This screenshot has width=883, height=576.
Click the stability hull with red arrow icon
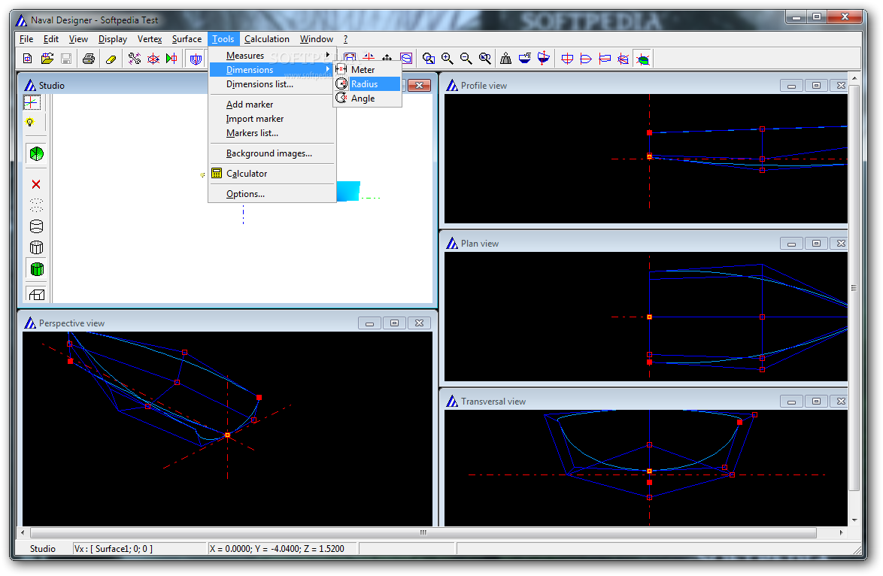544,59
